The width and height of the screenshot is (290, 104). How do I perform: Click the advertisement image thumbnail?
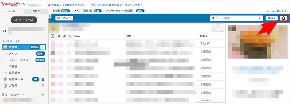(x=258, y=42)
